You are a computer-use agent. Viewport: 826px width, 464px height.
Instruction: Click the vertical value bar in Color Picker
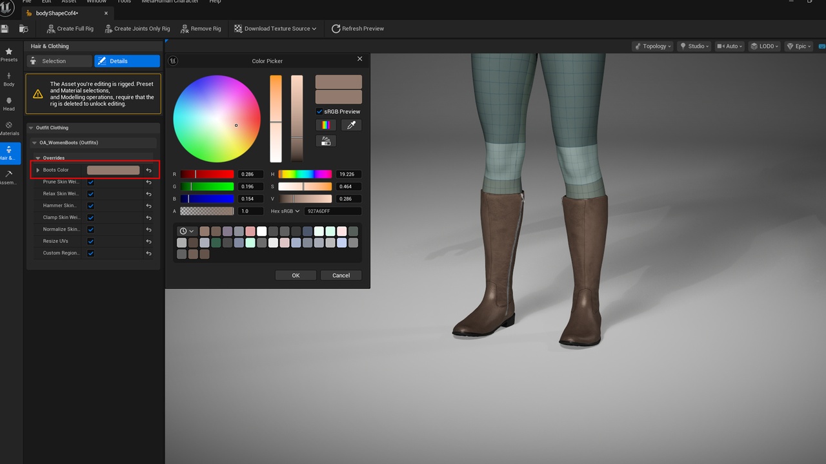(297, 119)
